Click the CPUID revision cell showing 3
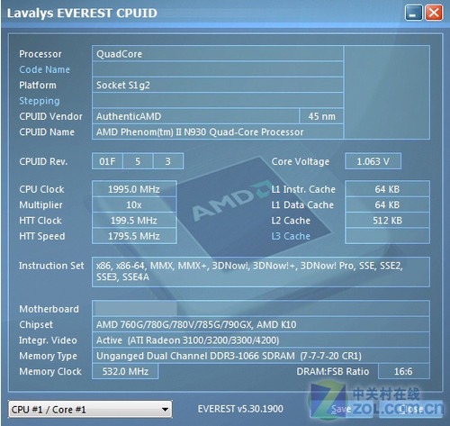Screen dimensions: 450x426 click(168, 161)
